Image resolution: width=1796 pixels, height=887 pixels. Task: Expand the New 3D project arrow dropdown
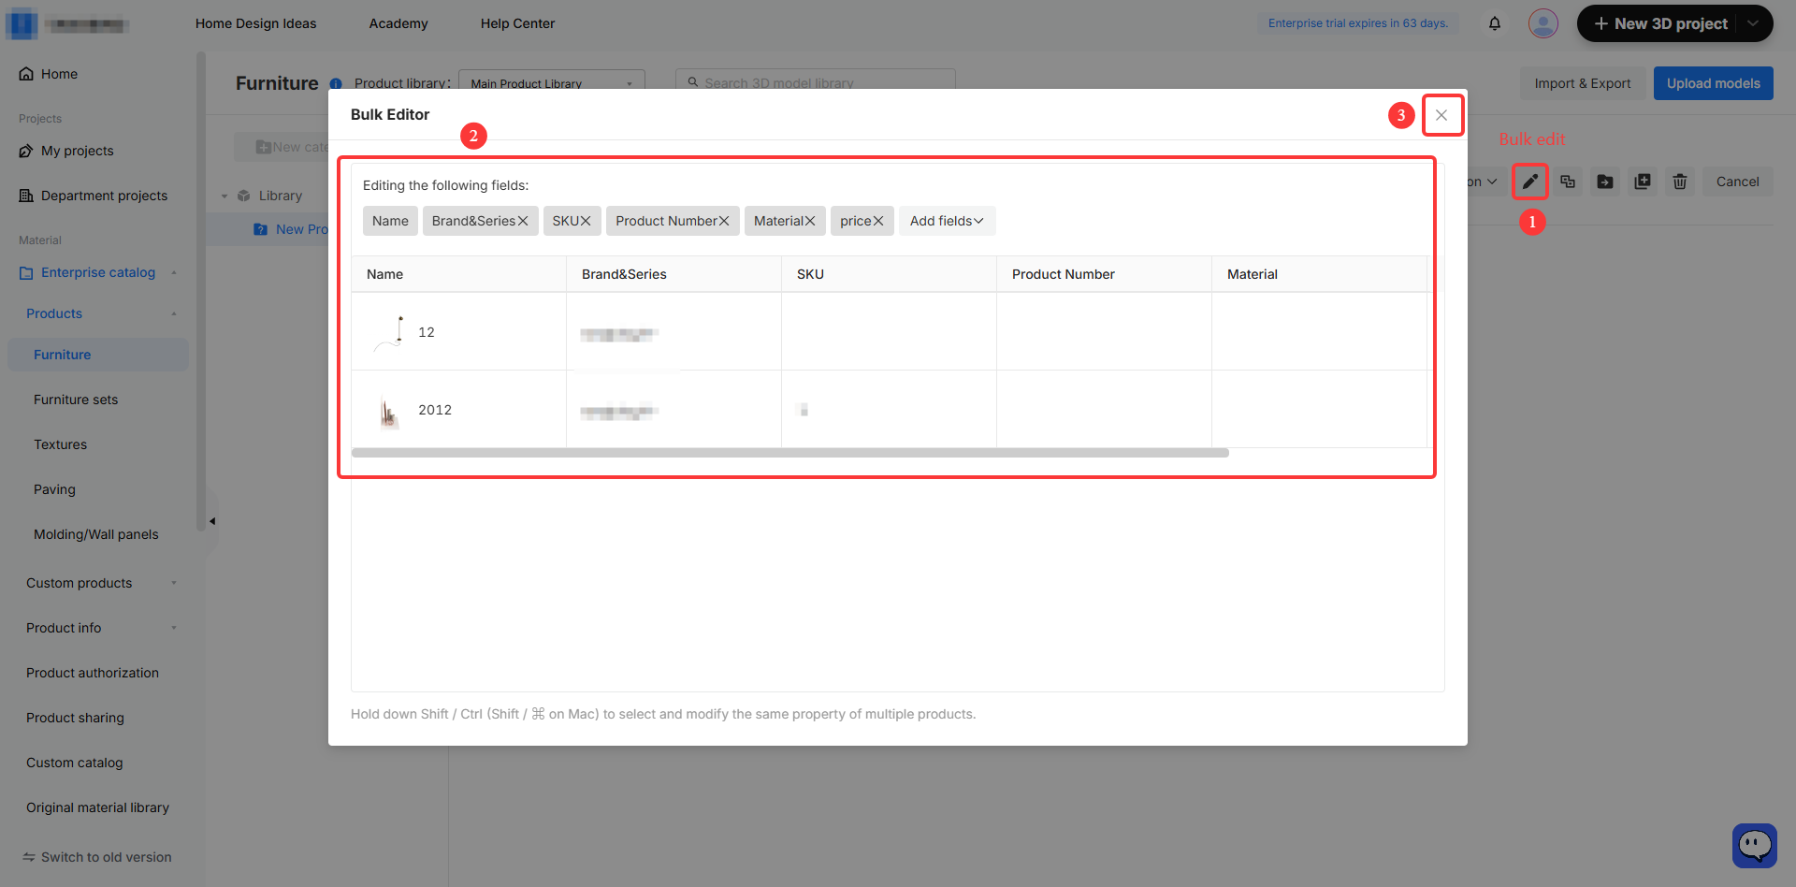coord(1754,23)
